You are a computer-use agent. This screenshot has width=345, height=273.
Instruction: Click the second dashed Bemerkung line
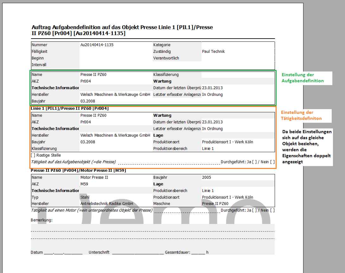pos(153,239)
